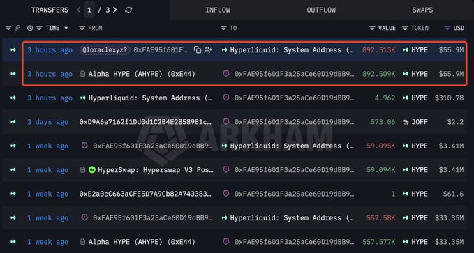
Task: Select the 892.509K value
Action: click(379, 74)
